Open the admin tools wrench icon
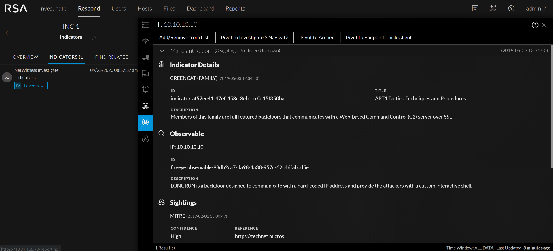Screen dimensions: 553x251 pos(493,9)
